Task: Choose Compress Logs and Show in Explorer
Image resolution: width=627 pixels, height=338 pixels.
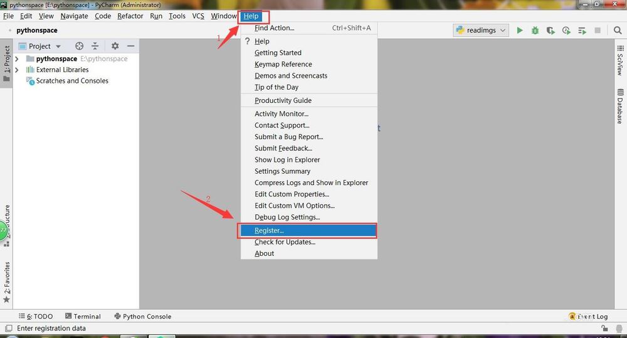Action: (x=309, y=183)
